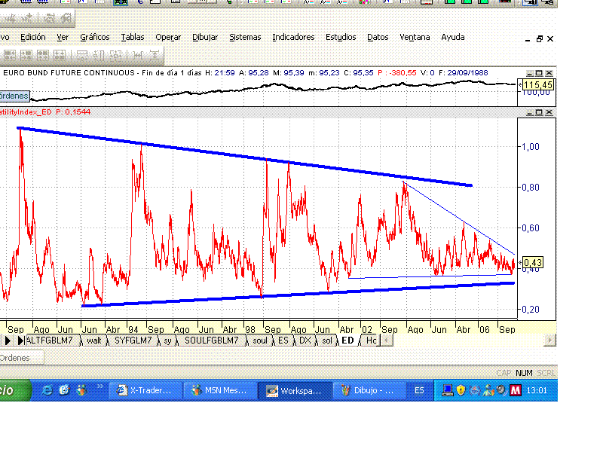Image resolution: width=603 pixels, height=452 pixels.
Task: Open the Dibujar menu
Action: click(205, 37)
